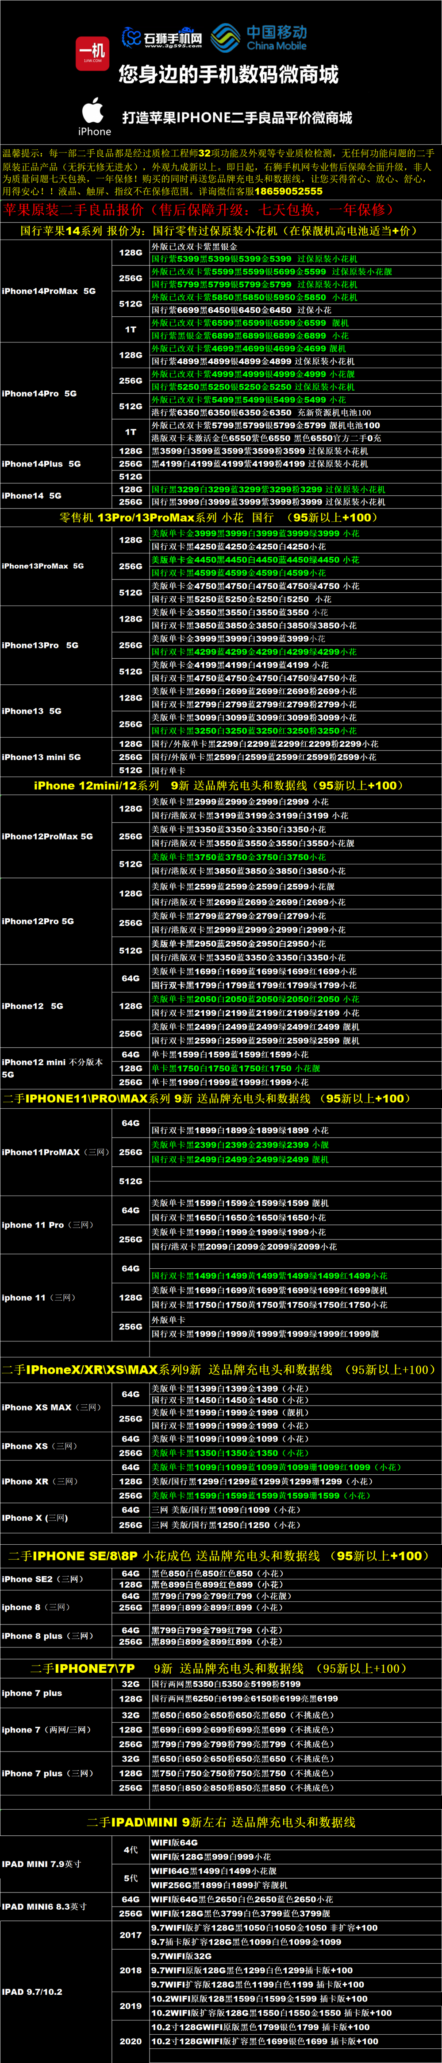Select the iPhone11ProMAX (三网) model cell
The image size is (442, 2063).
click(56, 1152)
